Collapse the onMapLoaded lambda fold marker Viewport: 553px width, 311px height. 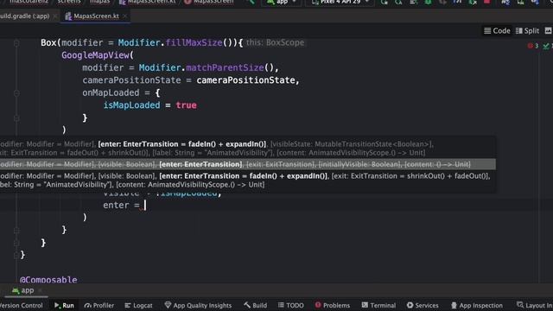[x=16, y=93]
